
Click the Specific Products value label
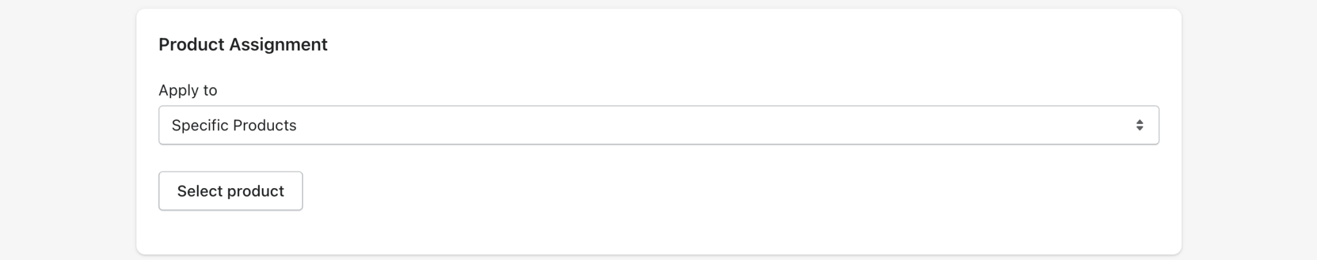pyautogui.click(x=233, y=125)
